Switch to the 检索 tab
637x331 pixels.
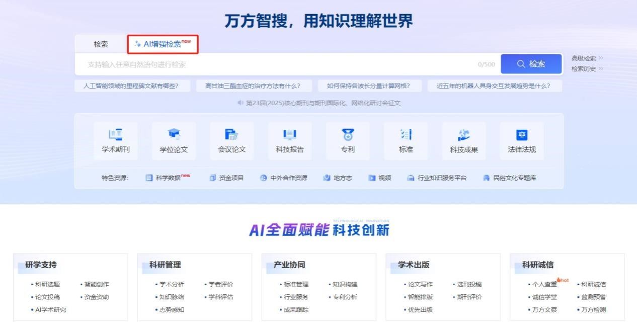point(101,44)
